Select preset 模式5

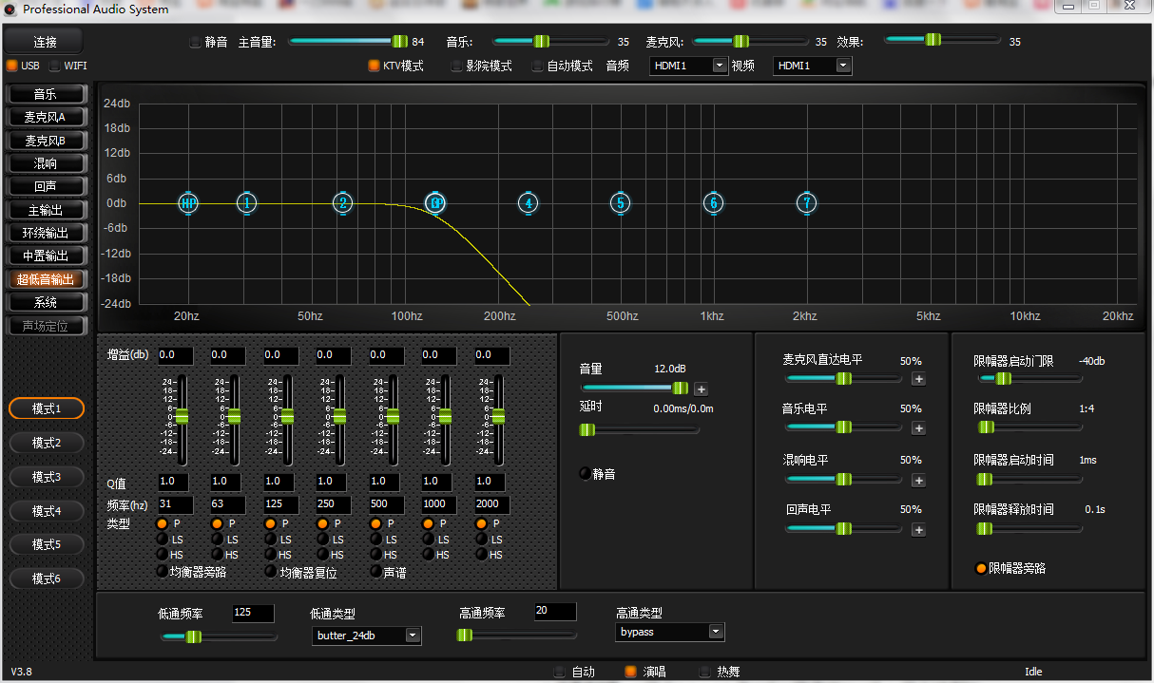click(47, 544)
